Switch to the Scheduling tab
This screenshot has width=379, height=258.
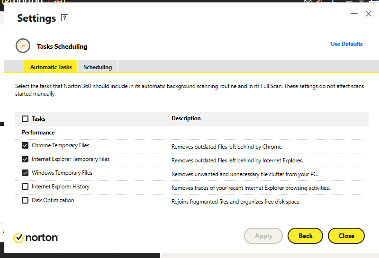pyautogui.click(x=98, y=67)
